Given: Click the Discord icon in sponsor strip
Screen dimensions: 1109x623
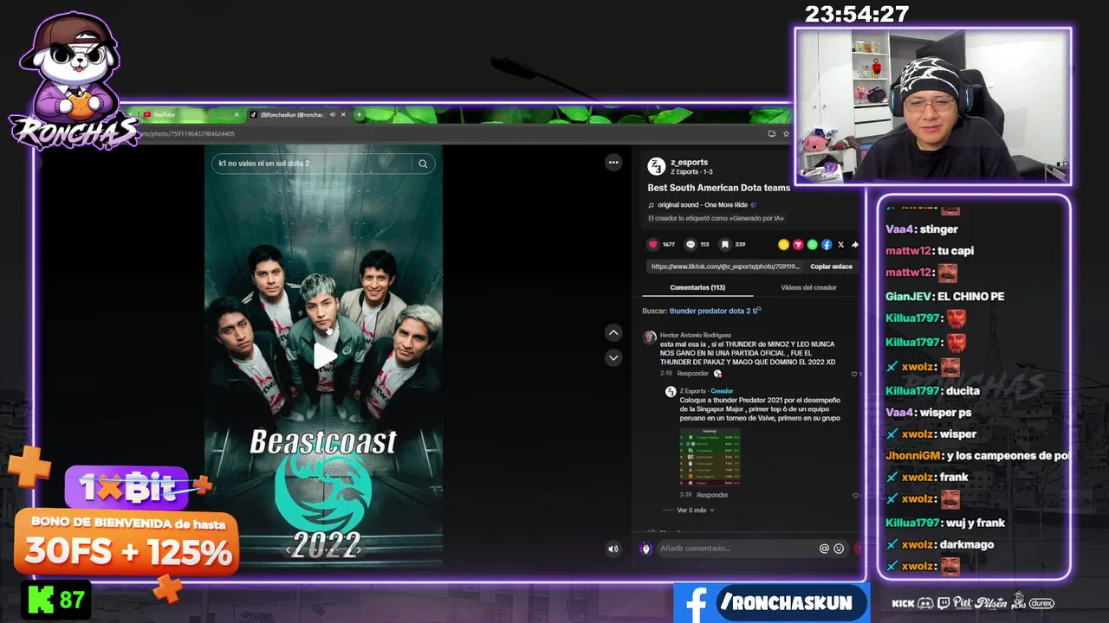Looking at the screenshot, I should coord(925,603).
